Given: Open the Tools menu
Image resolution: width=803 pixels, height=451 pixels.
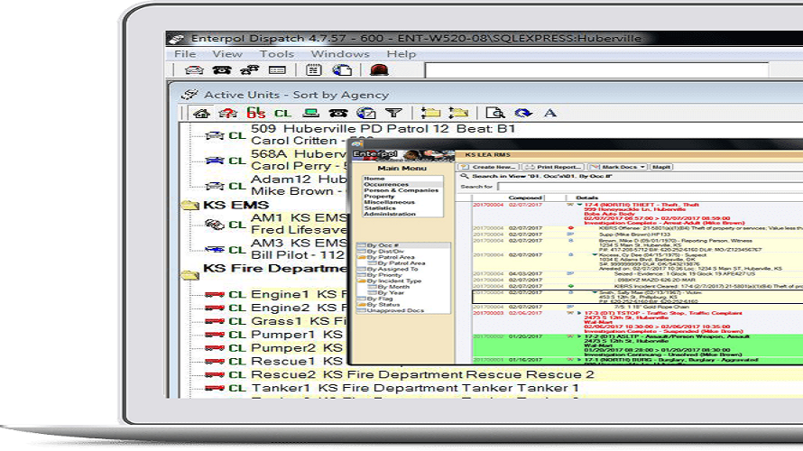Looking at the screenshot, I should (276, 54).
